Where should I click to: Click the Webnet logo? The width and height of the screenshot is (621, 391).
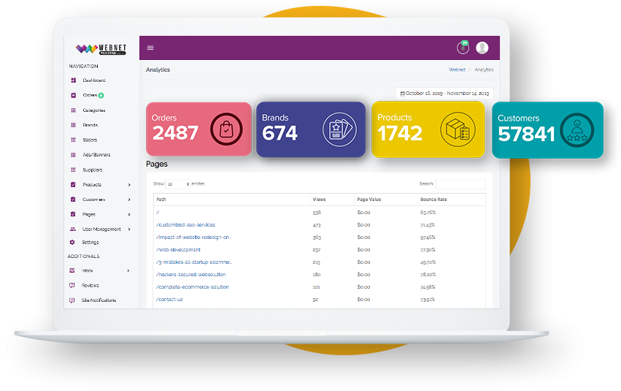(x=101, y=49)
